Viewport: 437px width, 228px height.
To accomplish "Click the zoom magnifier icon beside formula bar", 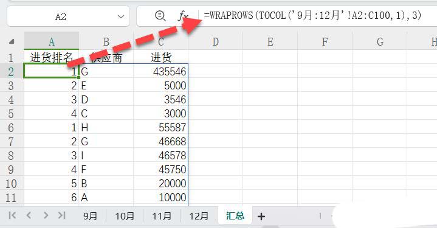I will pos(160,16).
